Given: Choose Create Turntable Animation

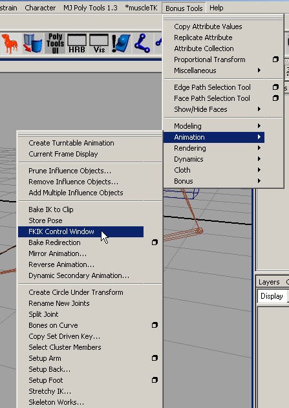Looking at the screenshot, I should point(71,143).
